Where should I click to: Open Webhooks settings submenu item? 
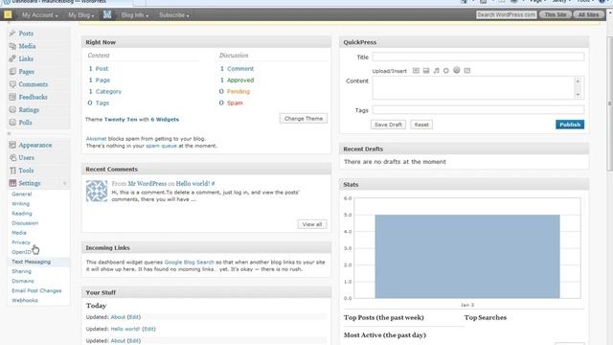[25, 300]
